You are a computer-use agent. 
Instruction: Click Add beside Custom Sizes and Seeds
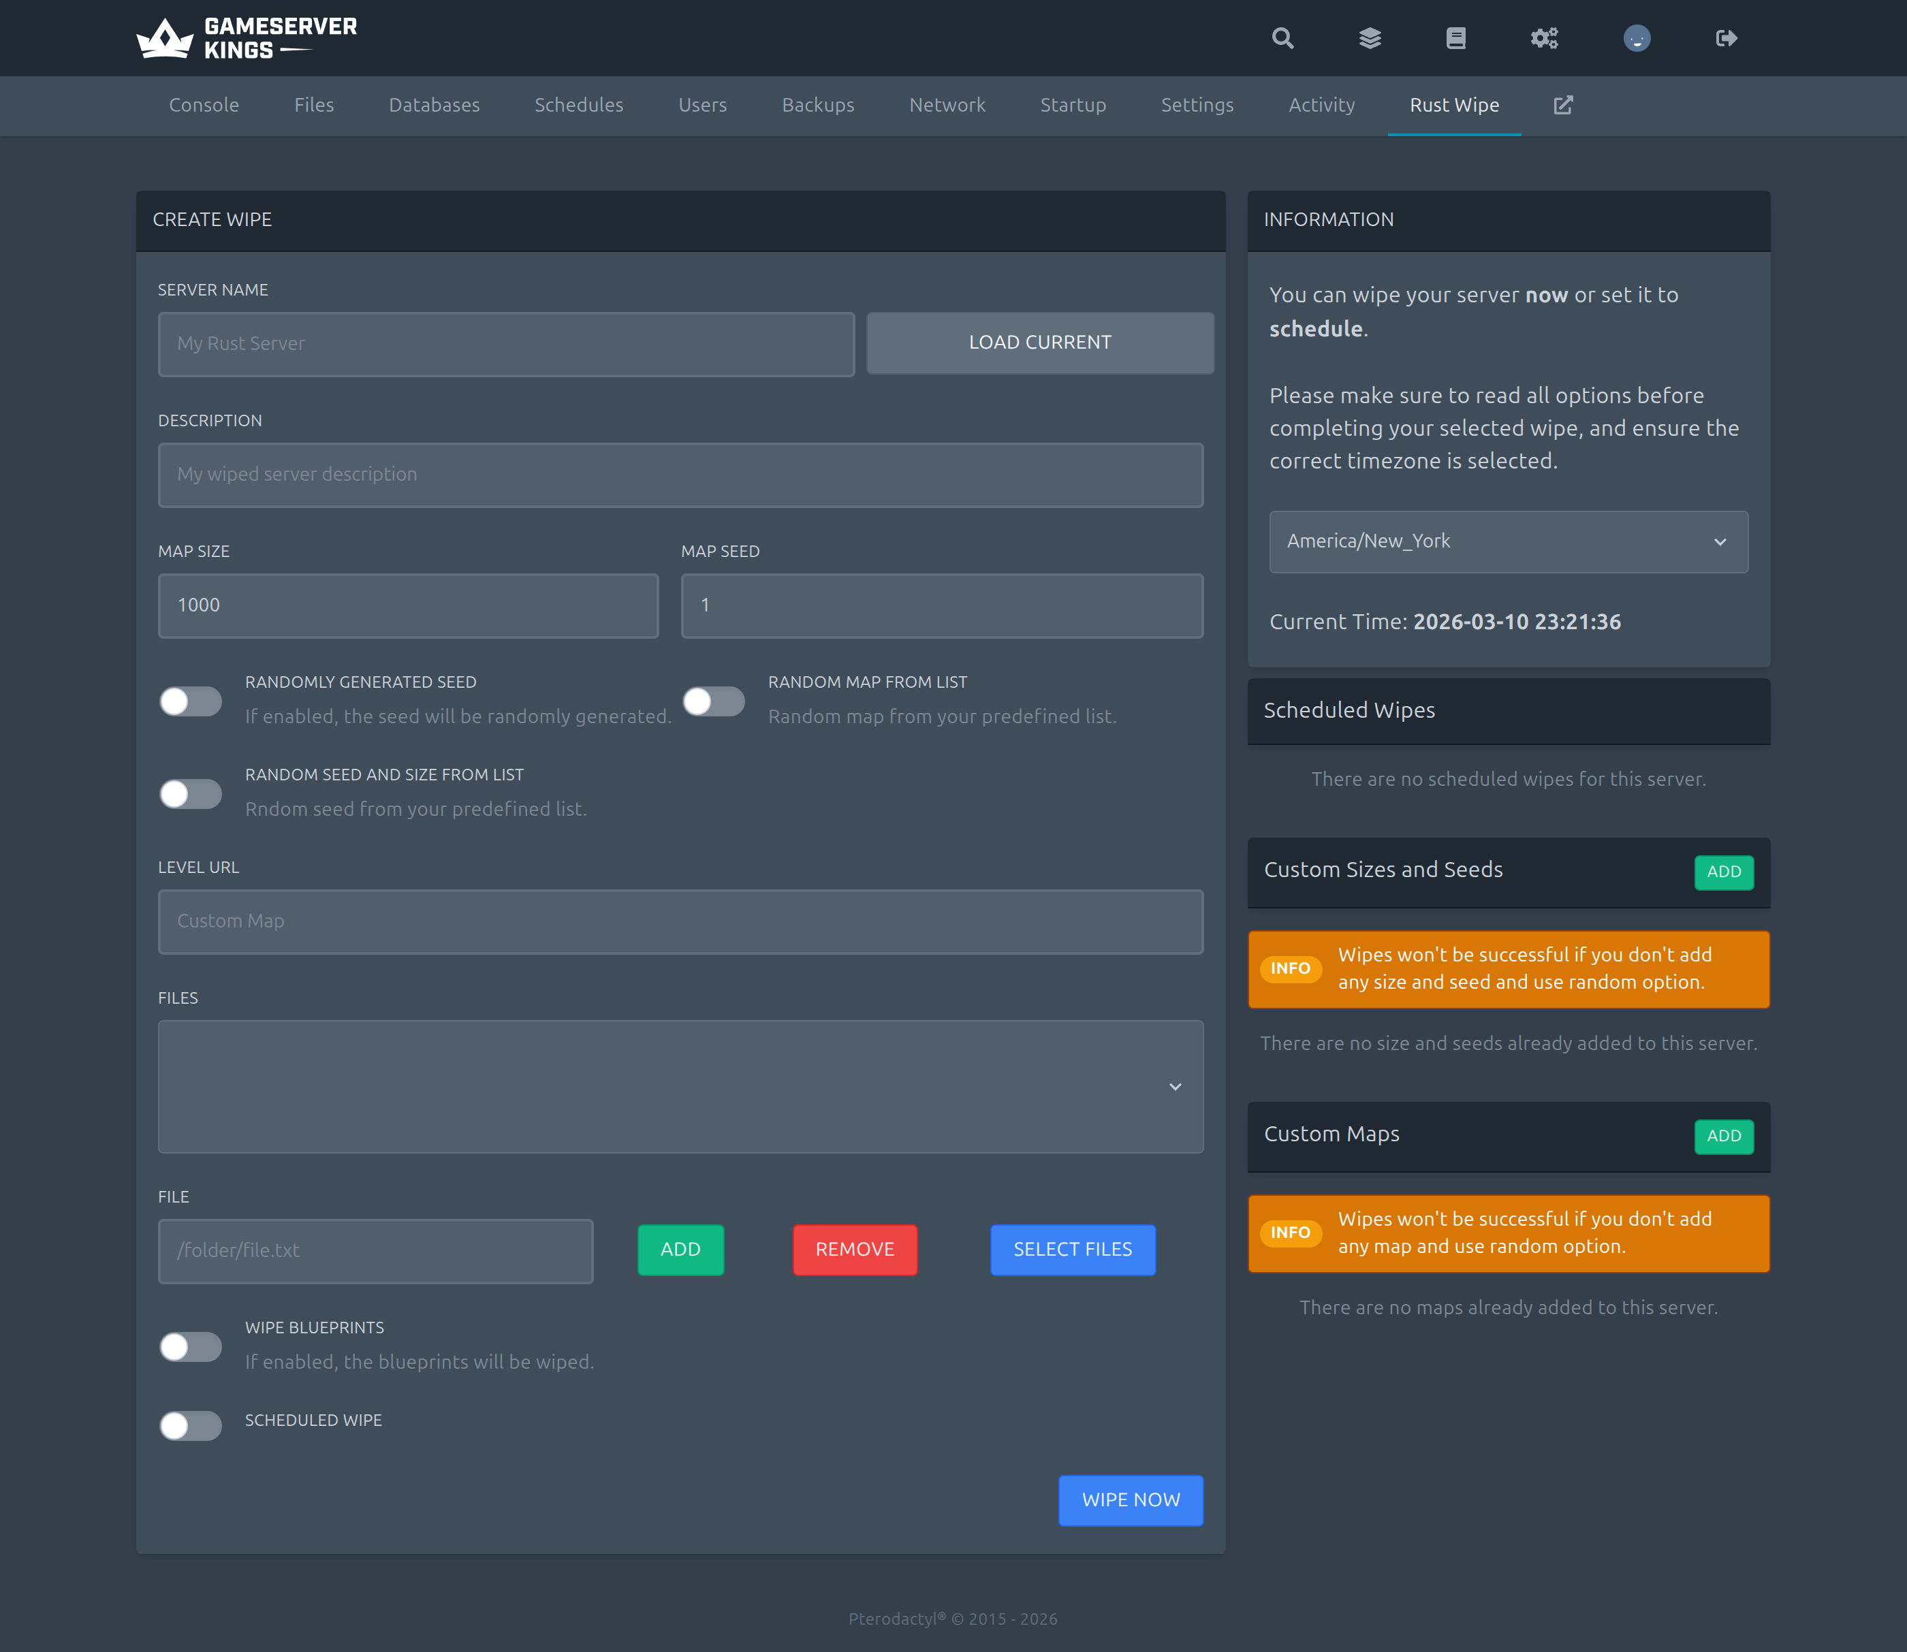(x=1722, y=872)
